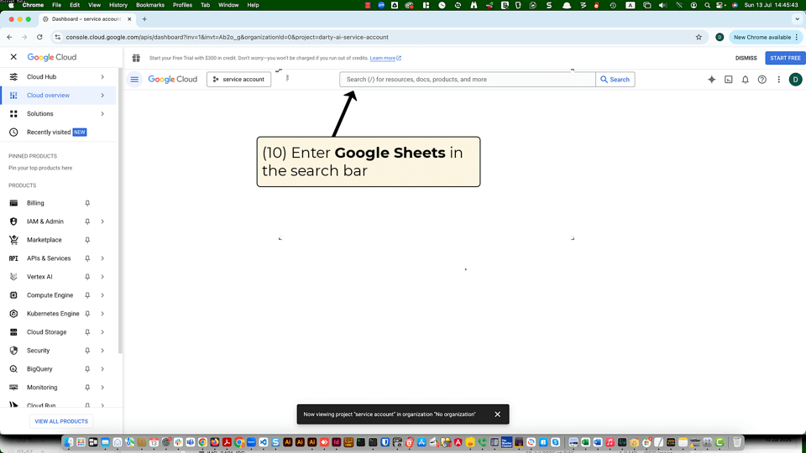Open a new Chrome tab
This screenshot has height=453, width=806.
point(144,19)
